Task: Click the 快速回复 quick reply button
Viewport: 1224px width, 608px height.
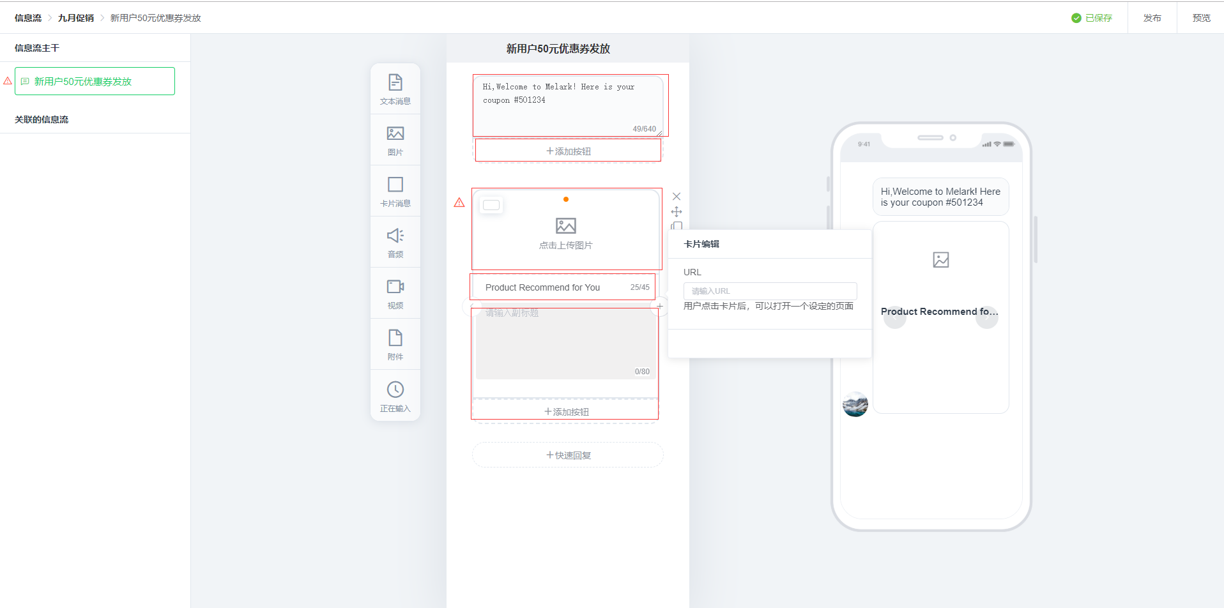Action: (x=568, y=455)
